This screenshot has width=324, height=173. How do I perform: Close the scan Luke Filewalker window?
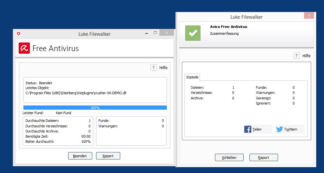pos(166,32)
